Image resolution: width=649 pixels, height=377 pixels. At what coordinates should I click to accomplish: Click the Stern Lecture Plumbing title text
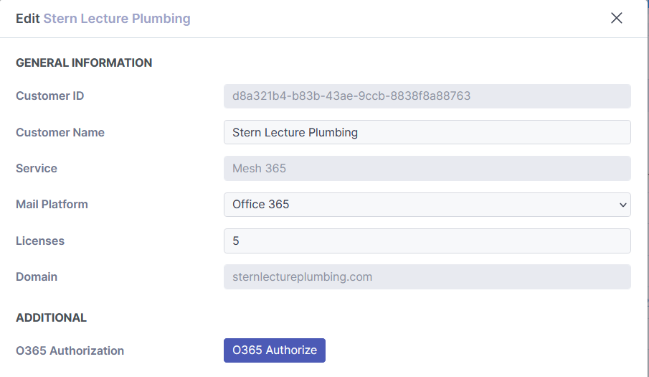point(117,18)
